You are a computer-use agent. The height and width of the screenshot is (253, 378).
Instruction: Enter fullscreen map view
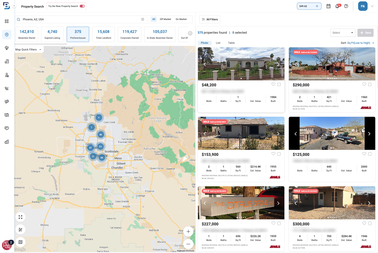pyautogui.click(x=21, y=217)
